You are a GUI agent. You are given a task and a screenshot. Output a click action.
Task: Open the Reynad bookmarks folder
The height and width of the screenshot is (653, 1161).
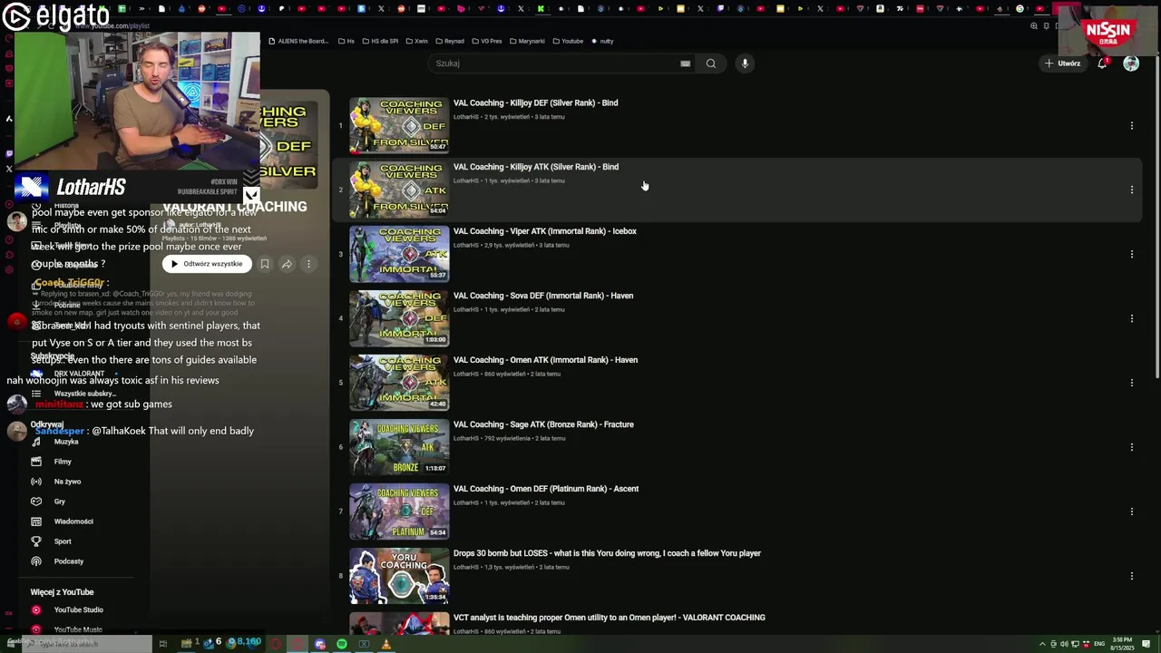point(450,41)
